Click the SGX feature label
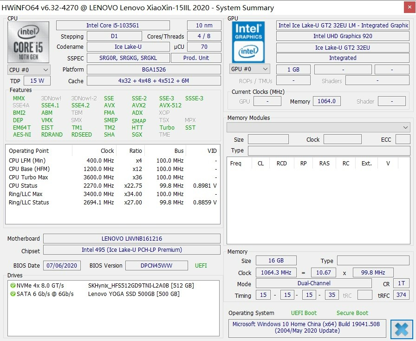 (137, 135)
